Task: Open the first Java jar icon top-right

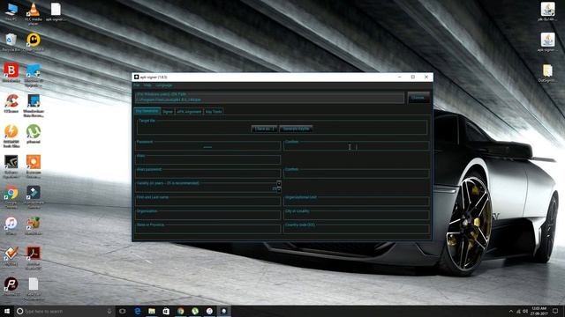Action: point(547,11)
